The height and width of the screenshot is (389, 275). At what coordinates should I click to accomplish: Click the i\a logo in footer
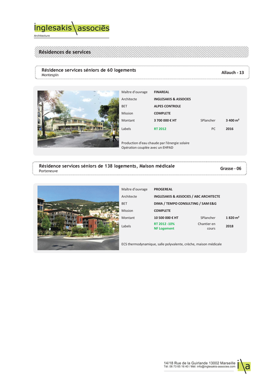point(244,366)
